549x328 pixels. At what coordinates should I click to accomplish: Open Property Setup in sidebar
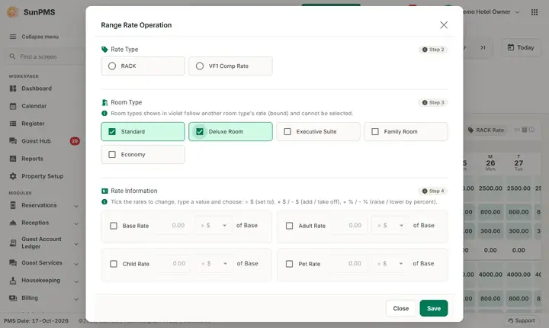(x=43, y=176)
